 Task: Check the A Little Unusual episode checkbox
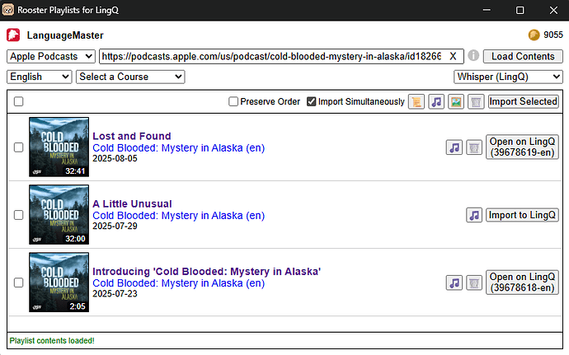click(x=18, y=215)
